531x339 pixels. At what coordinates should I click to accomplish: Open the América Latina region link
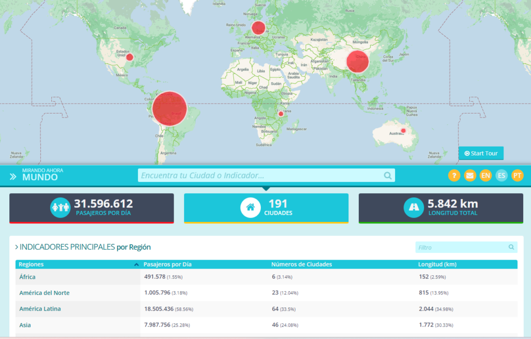(40, 309)
